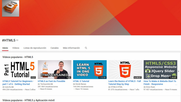The image size is (181, 102).
Task: Open Vídeos populares - HTML5 y Aplicación móvil heading
Action: [28, 100]
